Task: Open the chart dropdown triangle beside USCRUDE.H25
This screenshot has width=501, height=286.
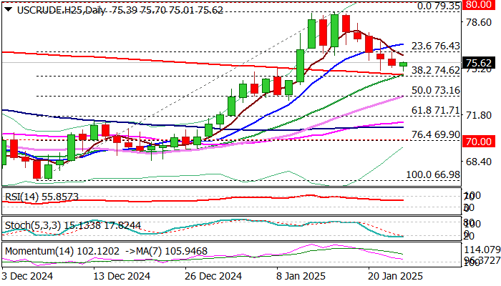Action: (9, 10)
